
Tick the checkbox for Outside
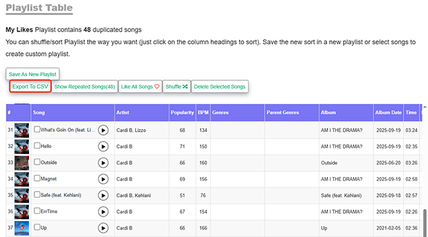(x=37, y=162)
